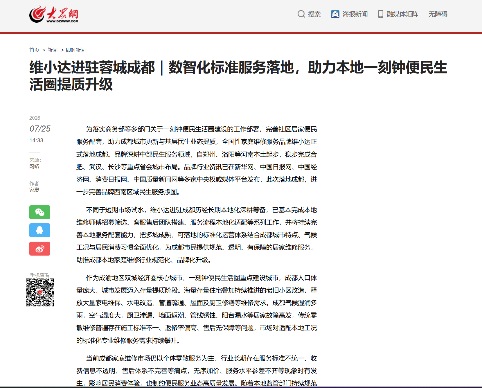
Task: Share article via red Weibo button
Action: click(40, 249)
